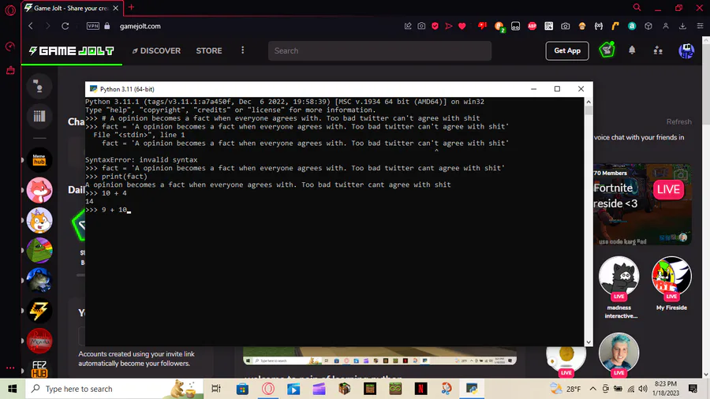Focus the taskbar 'Type here to search' box
The image size is (710, 399).
click(115, 389)
